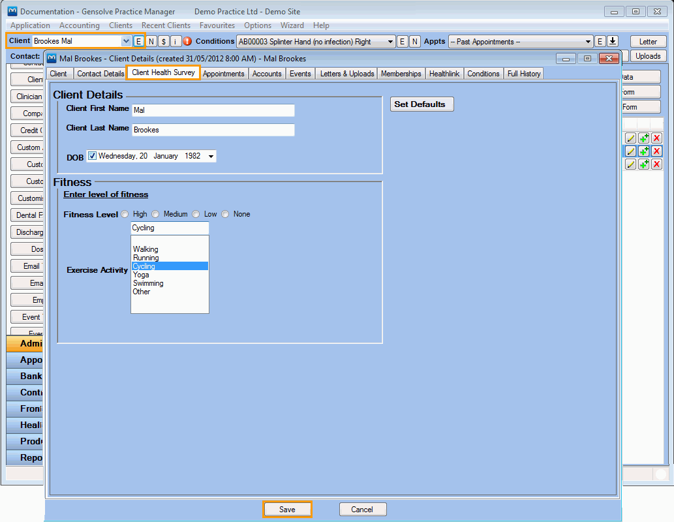The image size is (674, 522).
Task: Select Swimming in the Exercise Activity list
Action: [x=149, y=283]
